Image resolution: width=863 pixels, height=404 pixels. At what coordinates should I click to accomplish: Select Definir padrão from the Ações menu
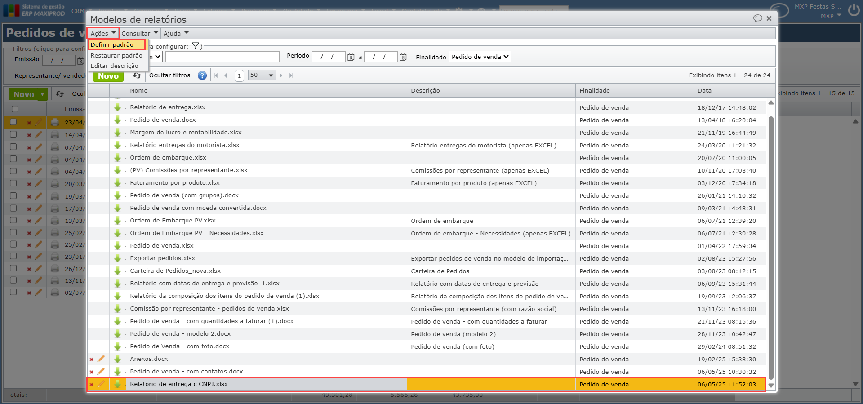pos(112,44)
